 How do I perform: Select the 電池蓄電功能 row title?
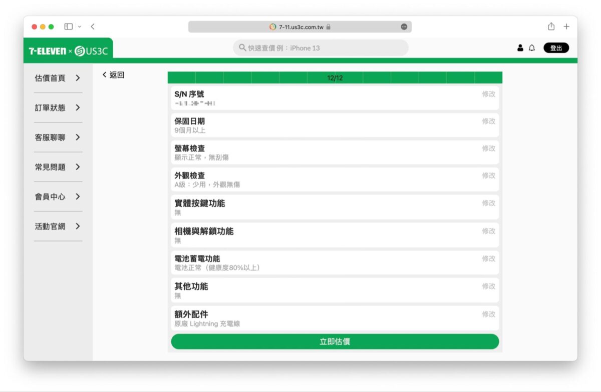(x=197, y=258)
